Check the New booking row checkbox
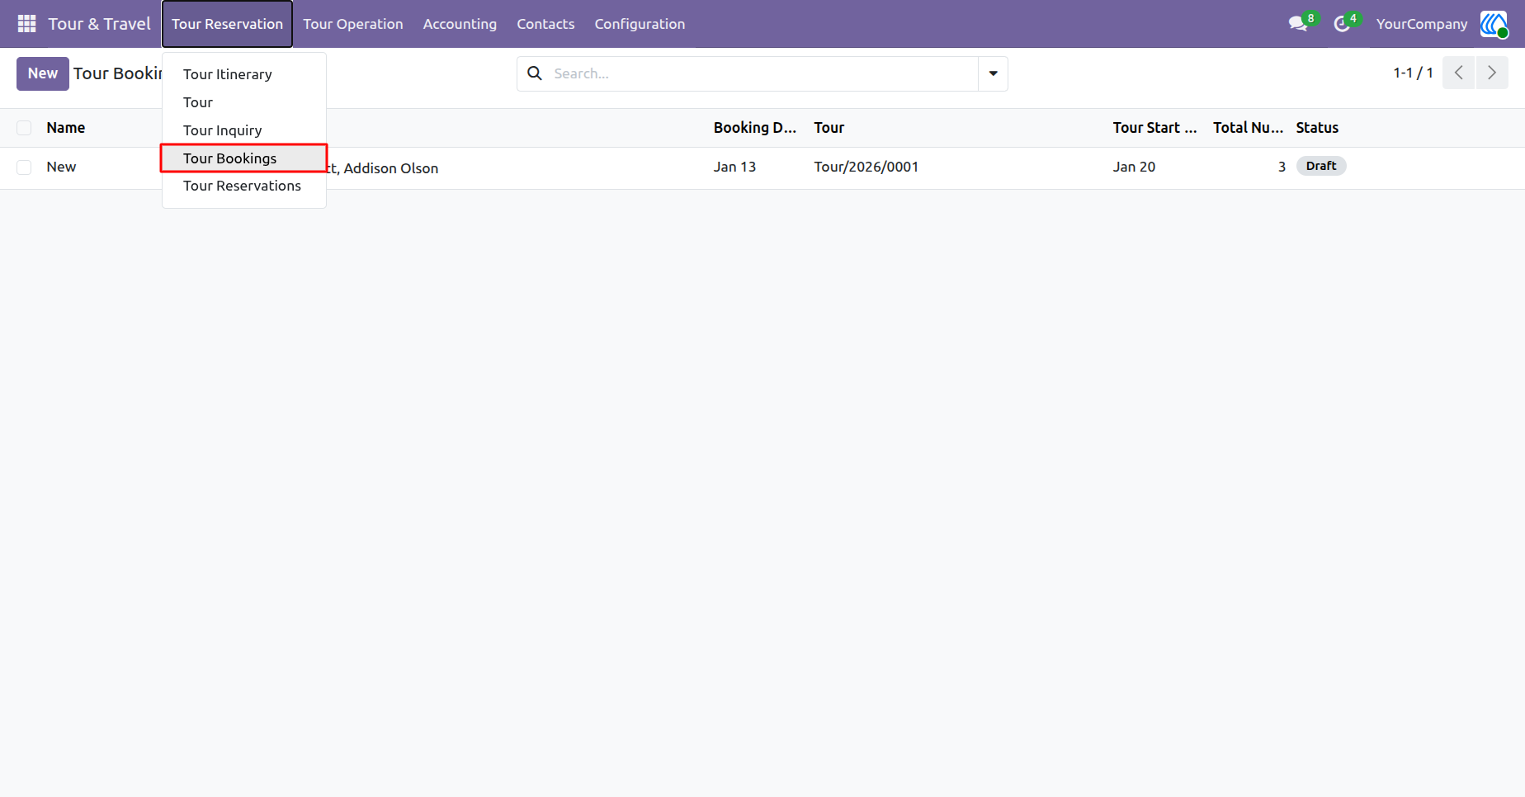The height and width of the screenshot is (797, 1525). [x=24, y=167]
